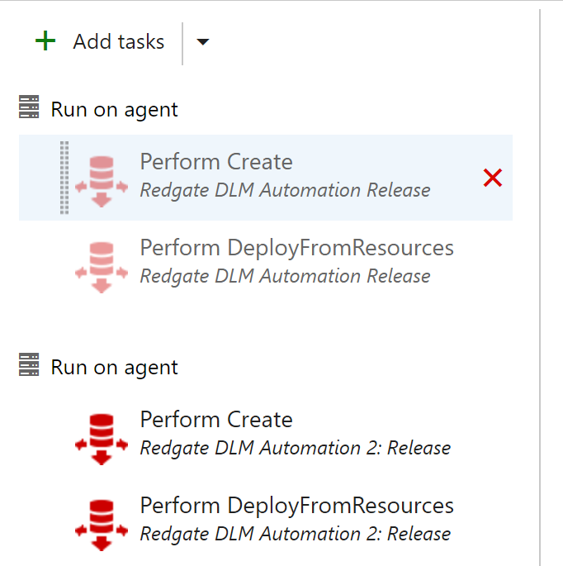Screen dimensions: 563x566
Task: Open the enabled Perform Create task title
Action: click(x=216, y=420)
